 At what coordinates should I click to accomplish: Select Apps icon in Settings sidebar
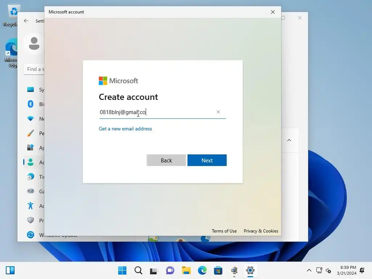click(31, 147)
